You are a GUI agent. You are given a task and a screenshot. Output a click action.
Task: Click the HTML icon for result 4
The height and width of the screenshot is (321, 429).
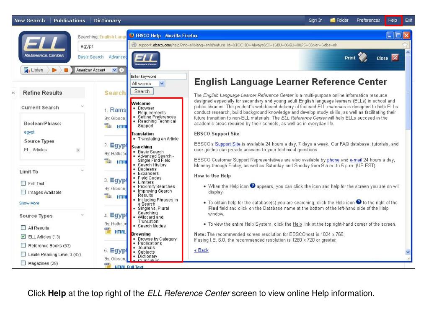tap(108, 232)
